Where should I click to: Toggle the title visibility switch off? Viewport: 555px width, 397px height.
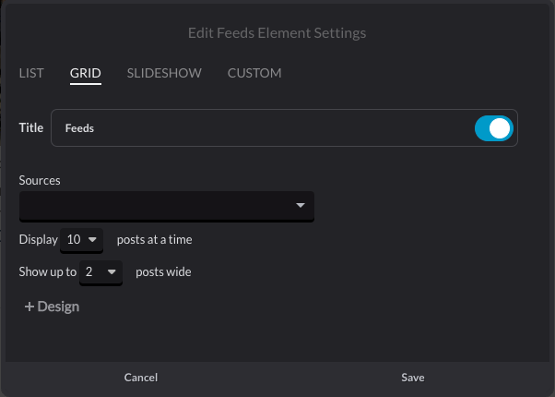494,128
